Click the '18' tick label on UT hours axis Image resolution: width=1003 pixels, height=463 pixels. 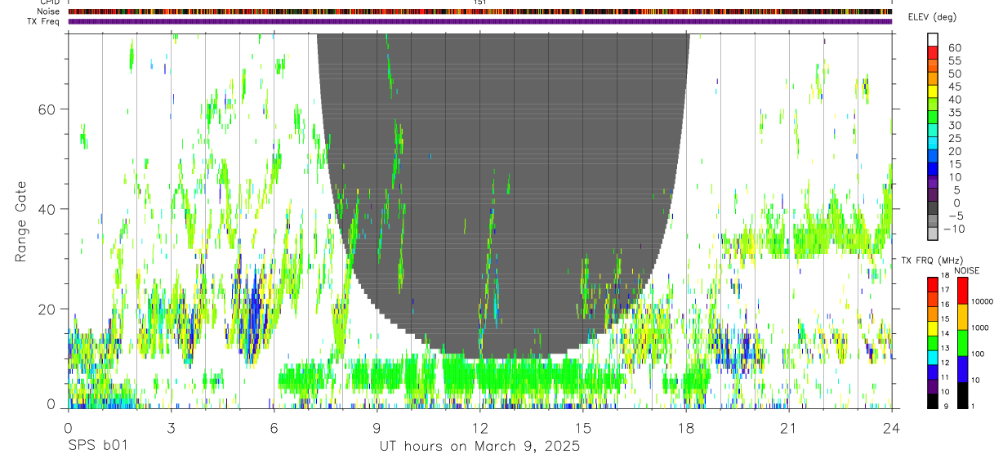(686, 428)
